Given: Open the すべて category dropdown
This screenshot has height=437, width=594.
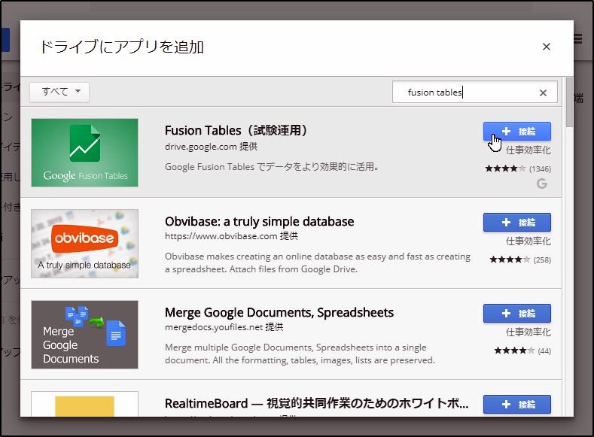Looking at the screenshot, I should coord(59,92).
